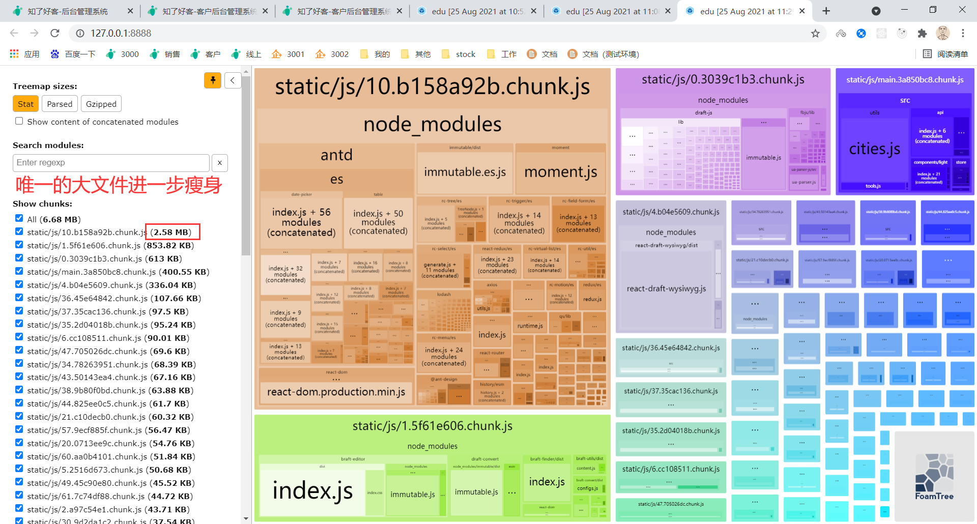The height and width of the screenshot is (524, 977).
Task: Open the 百度一下 bookmark
Action: point(73,54)
